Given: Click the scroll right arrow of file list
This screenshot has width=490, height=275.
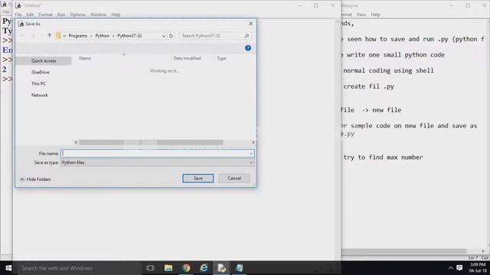Looking at the screenshot, I should click(x=253, y=143).
